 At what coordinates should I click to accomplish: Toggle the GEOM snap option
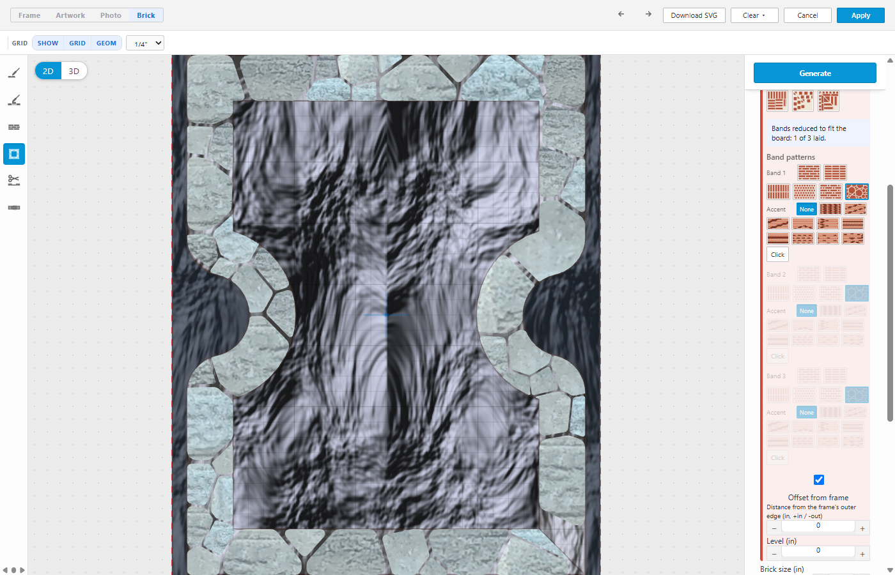[x=107, y=43]
